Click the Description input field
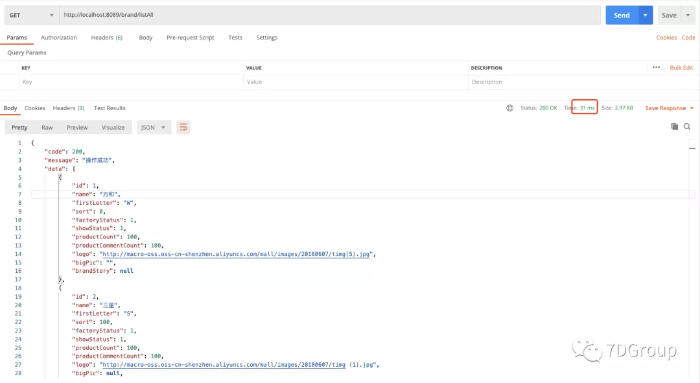Viewport: 700px width, 383px height. pos(582,82)
